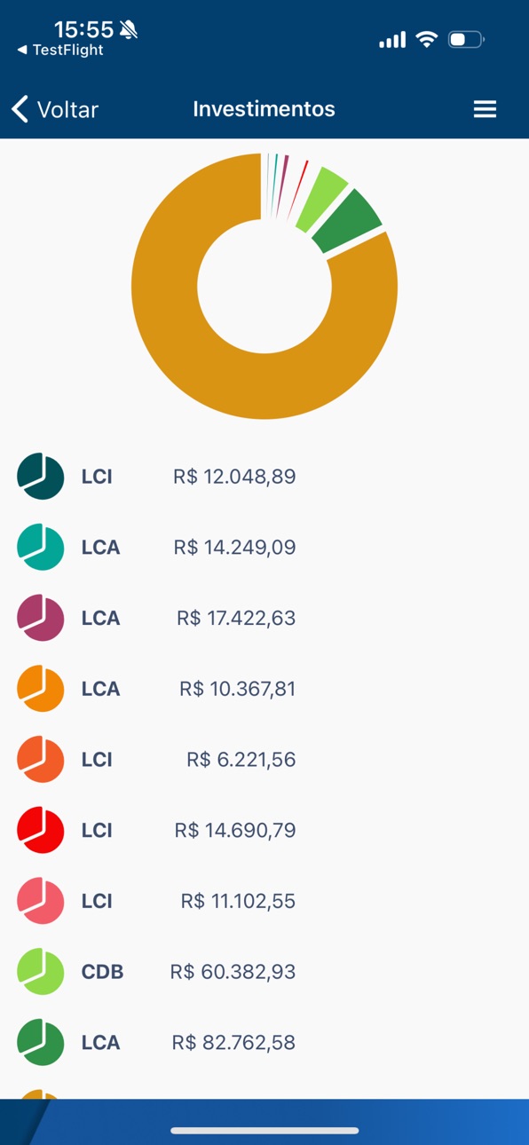Viewport: 529px width, 1145px height.
Task: Tap the pink LCI pie icon
Action: pyautogui.click(x=41, y=901)
